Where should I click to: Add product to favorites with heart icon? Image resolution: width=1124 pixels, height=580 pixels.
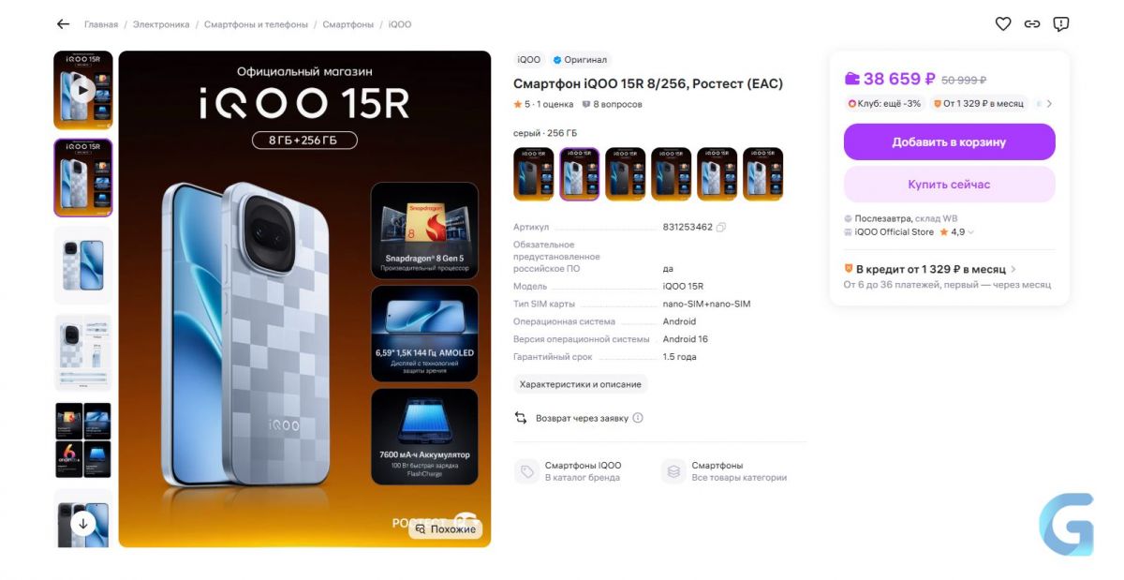click(1003, 24)
